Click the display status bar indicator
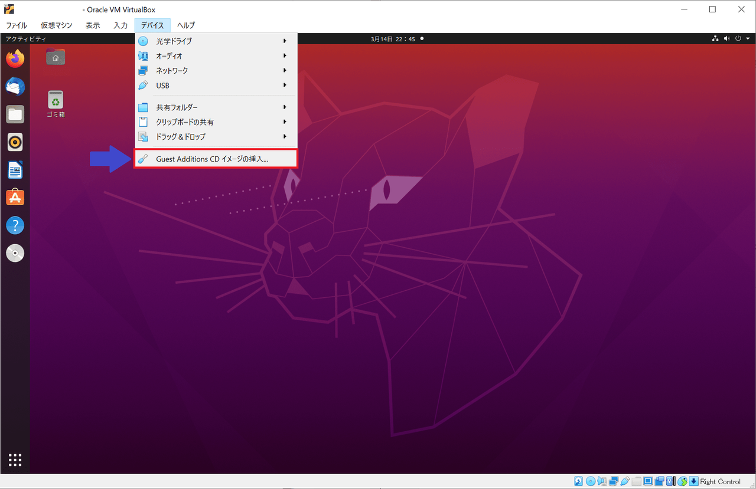Viewport: 756px width, 489px height. [648, 481]
